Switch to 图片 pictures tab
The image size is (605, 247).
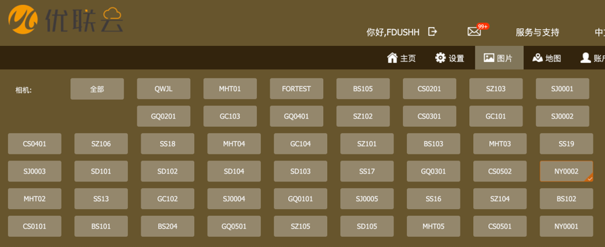tap(500, 58)
